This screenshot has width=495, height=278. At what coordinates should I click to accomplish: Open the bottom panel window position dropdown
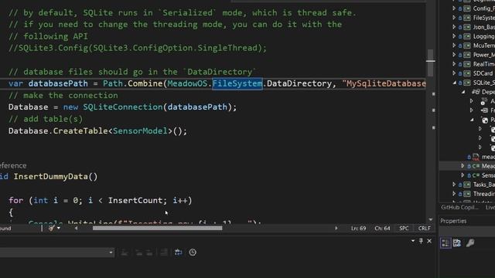tap(413, 241)
